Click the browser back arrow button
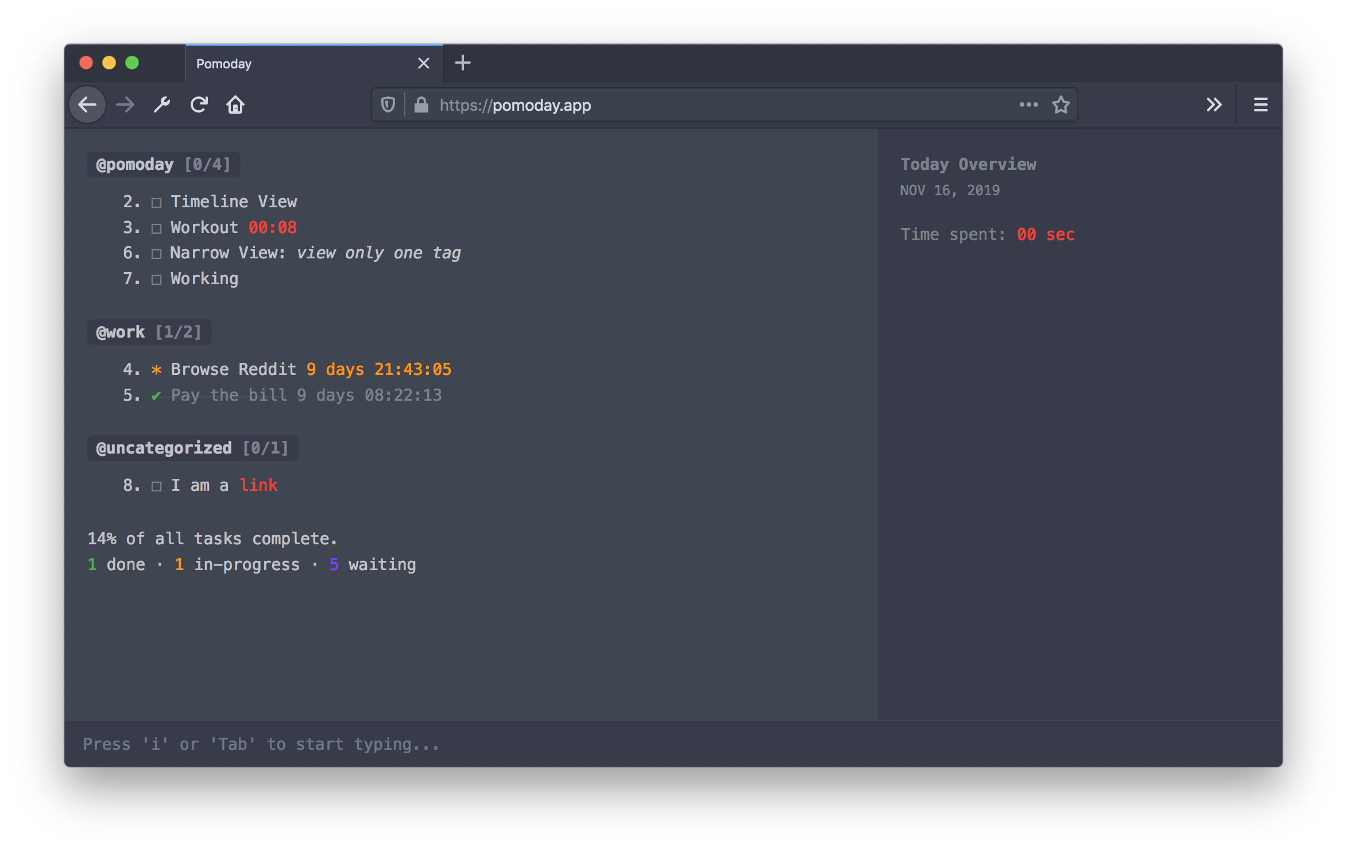The width and height of the screenshot is (1347, 852). [x=87, y=105]
